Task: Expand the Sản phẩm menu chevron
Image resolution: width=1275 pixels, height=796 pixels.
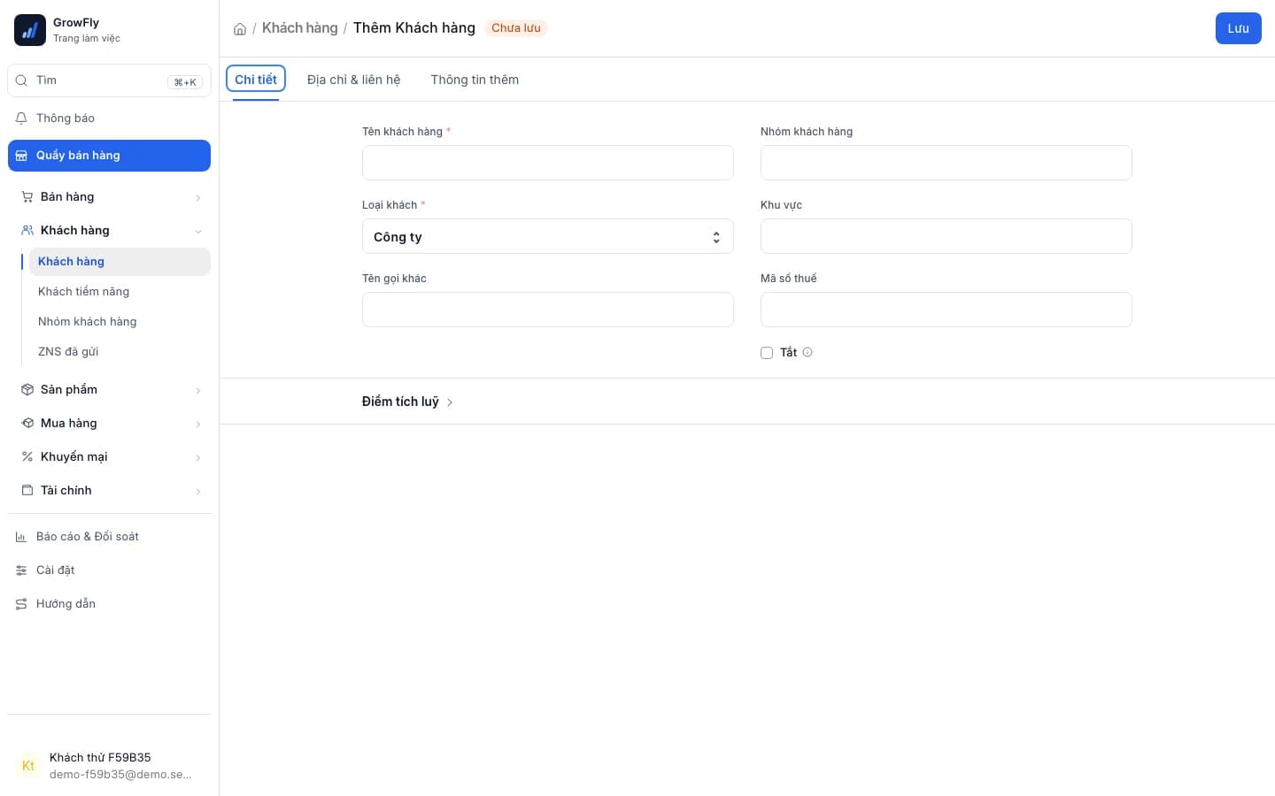Action: [198, 391]
